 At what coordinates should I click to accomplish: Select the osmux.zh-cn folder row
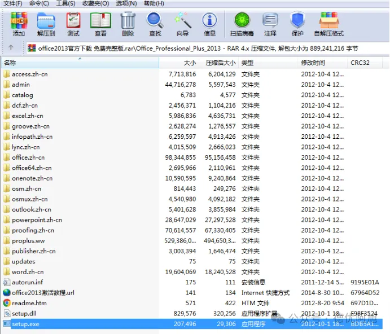191,199
